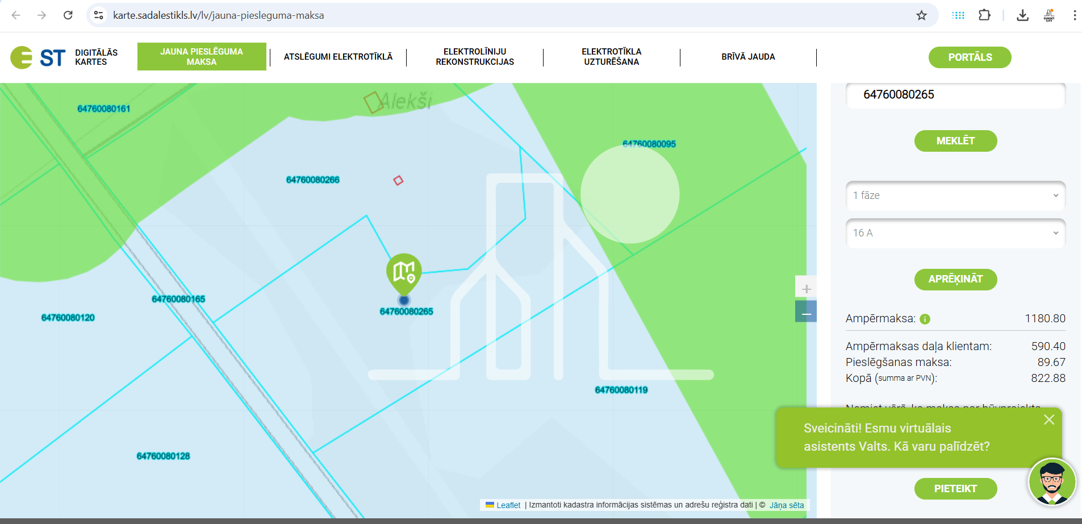Zoom in the map with plus button
The image size is (1082, 524).
point(805,289)
